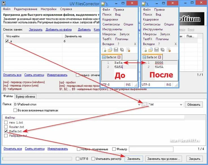Click the 'Добавить из файла' link

coord(58,30)
